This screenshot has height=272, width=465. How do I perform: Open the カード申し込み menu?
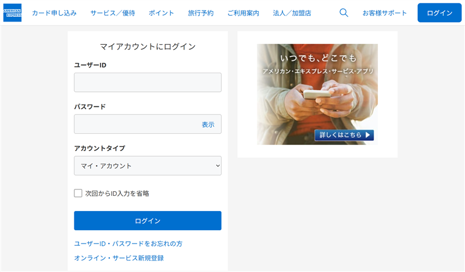click(54, 13)
